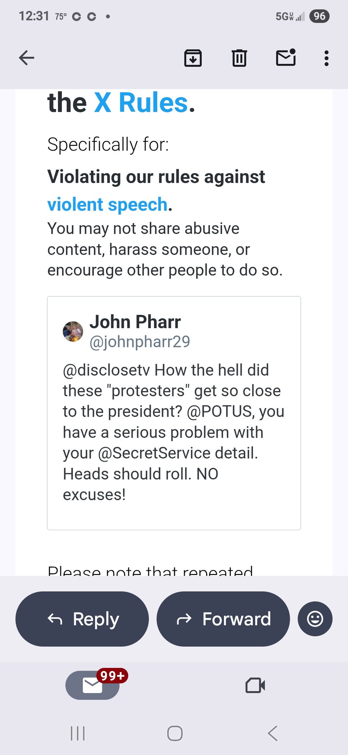Tap John Pharr's profile picture
Screen dimensions: 348x755
click(73, 331)
